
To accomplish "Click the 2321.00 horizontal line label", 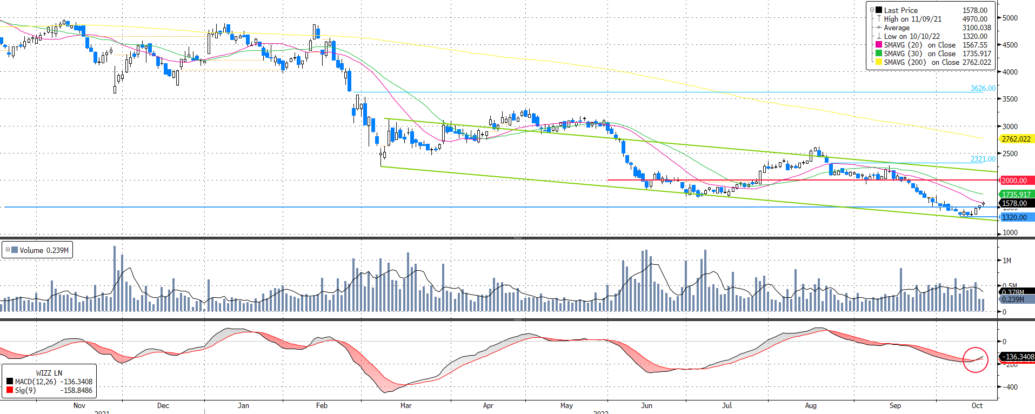I will (x=983, y=159).
